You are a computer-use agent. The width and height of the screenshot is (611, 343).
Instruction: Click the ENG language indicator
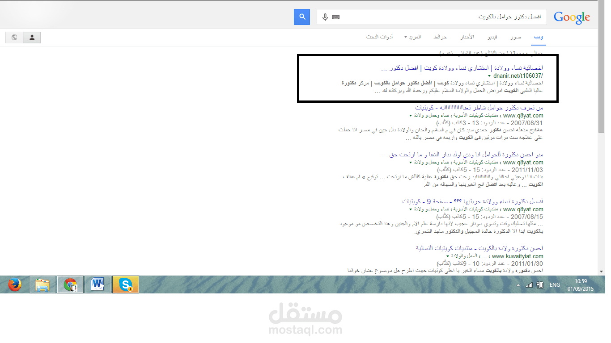click(555, 284)
